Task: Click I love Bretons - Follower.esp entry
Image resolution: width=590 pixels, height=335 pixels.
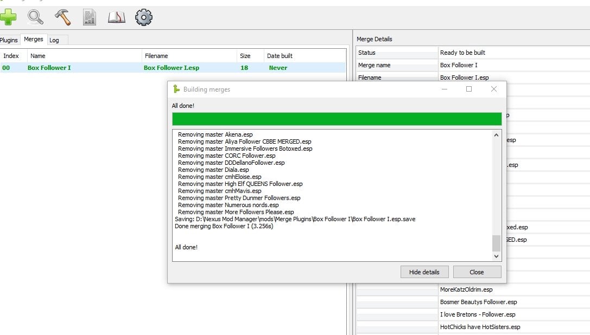Action: 478,314
